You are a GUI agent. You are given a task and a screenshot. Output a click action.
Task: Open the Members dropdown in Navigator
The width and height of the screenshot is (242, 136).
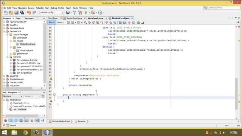tap(13, 96)
